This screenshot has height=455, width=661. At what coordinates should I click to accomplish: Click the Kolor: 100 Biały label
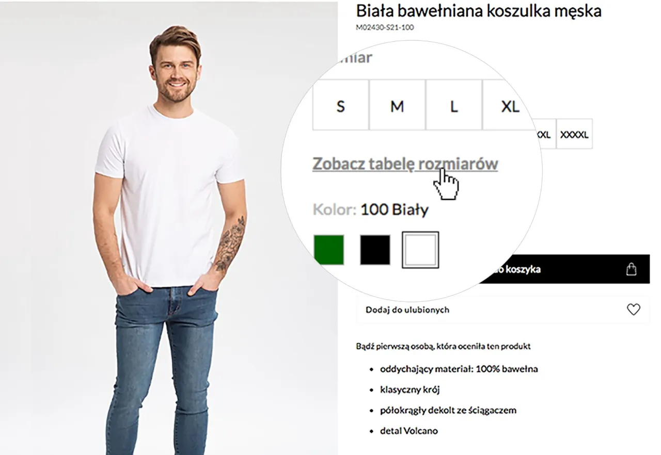(x=370, y=209)
